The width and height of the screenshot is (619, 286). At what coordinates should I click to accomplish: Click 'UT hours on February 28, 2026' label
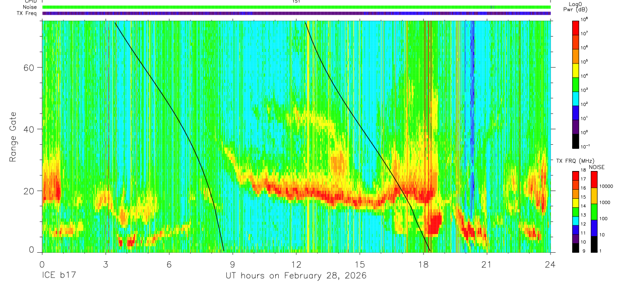click(x=296, y=276)
